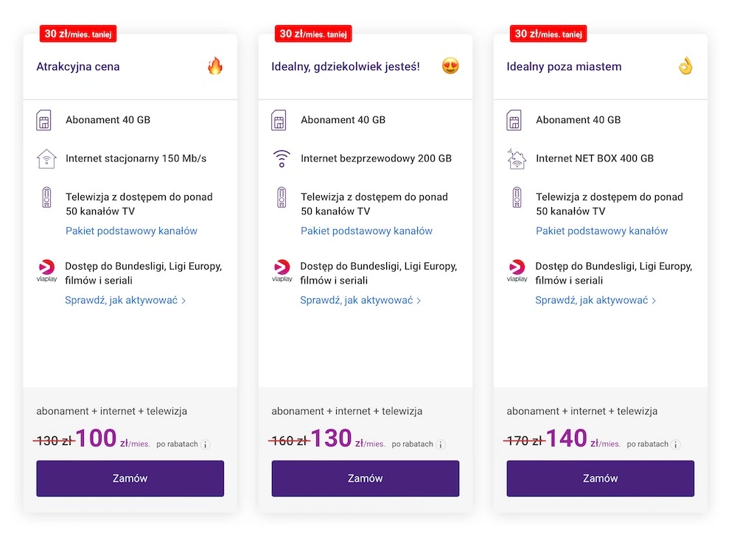This screenshot has width=737, height=540.
Task: Open info icon beside 140 zł price
Action: (675, 444)
